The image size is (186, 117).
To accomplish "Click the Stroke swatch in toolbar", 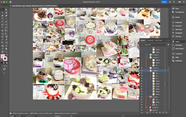I will pyautogui.click(x=5, y=58).
